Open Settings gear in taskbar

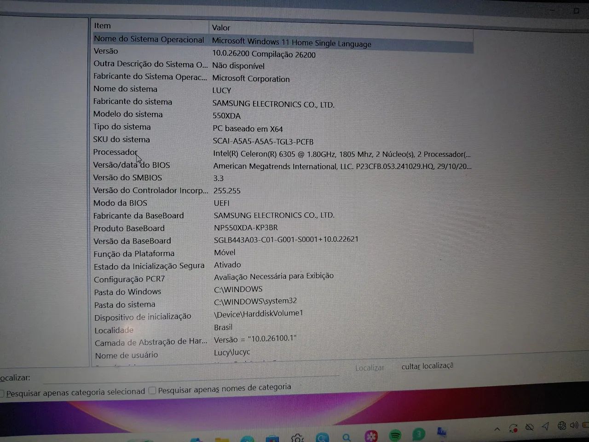297,438
